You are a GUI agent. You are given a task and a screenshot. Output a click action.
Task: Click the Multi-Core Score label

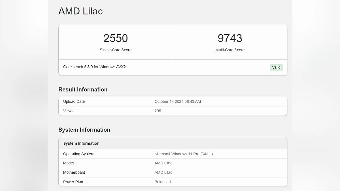(230, 50)
